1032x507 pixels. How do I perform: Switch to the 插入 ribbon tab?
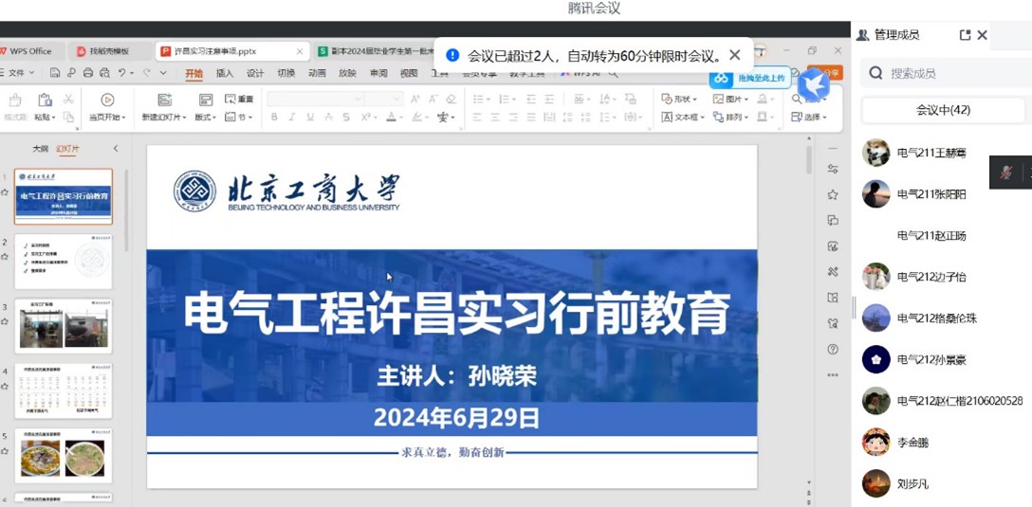point(224,73)
